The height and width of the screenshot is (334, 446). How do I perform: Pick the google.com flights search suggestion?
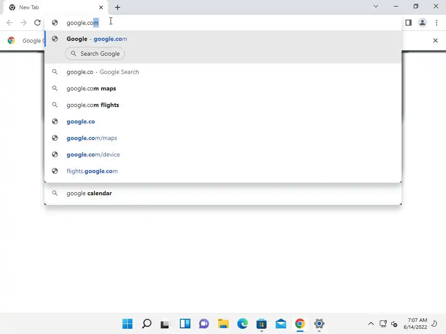[223, 105]
